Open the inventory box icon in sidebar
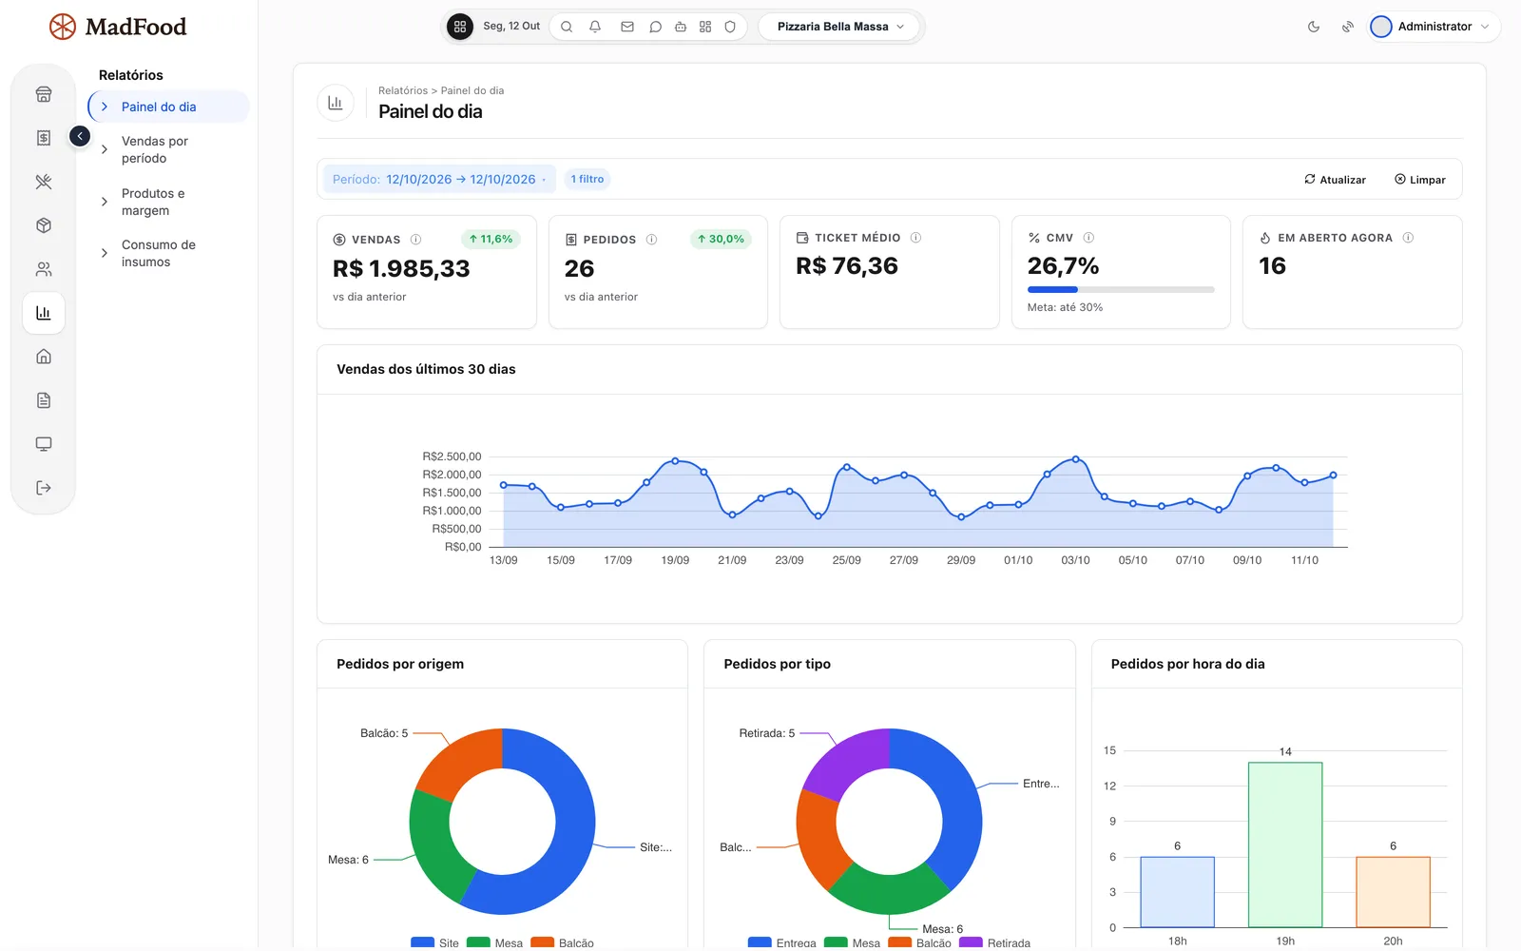The width and height of the screenshot is (1521, 951). pos(44,225)
